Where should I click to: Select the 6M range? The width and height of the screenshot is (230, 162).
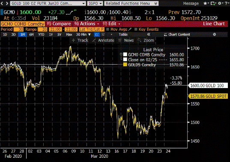(31, 35)
